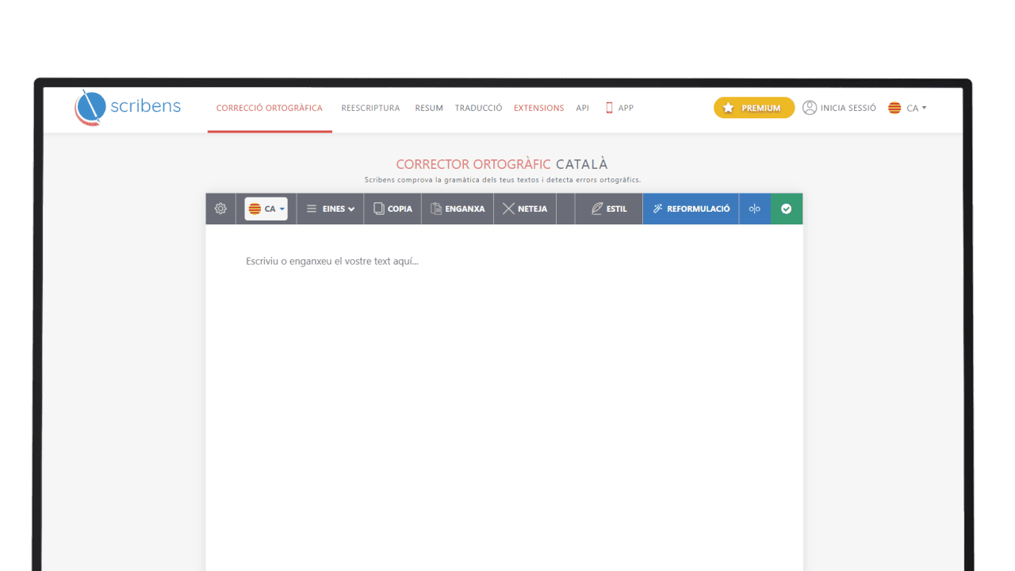Select the Correcció Ortogràfica tab
1015x571 pixels.
pyautogui.click(x=270, y=108)
